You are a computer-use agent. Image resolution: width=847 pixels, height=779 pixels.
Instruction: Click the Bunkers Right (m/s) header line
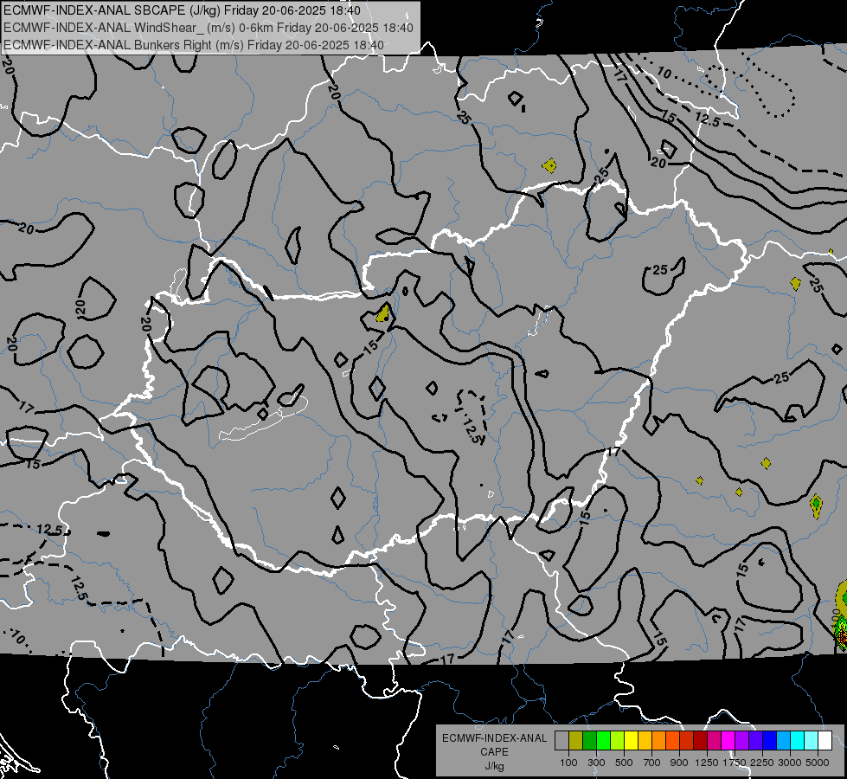[194, 45]
